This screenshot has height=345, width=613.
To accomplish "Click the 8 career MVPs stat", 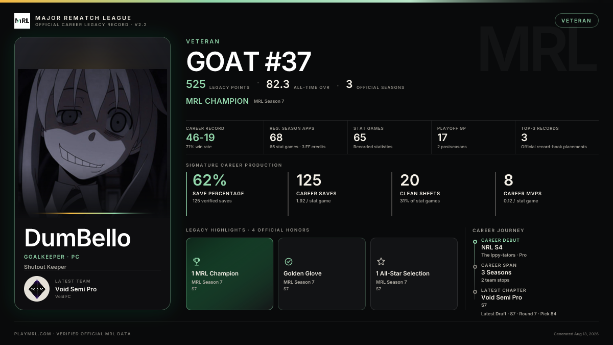I will click(508, 180).
